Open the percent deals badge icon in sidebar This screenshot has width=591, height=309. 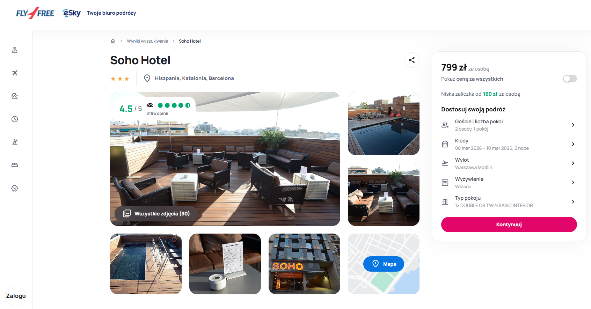click(15, 188)
